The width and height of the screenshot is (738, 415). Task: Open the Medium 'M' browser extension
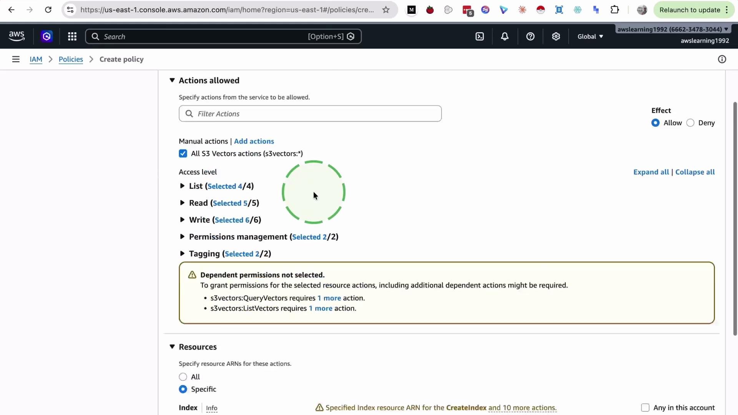tap(411, 10)
